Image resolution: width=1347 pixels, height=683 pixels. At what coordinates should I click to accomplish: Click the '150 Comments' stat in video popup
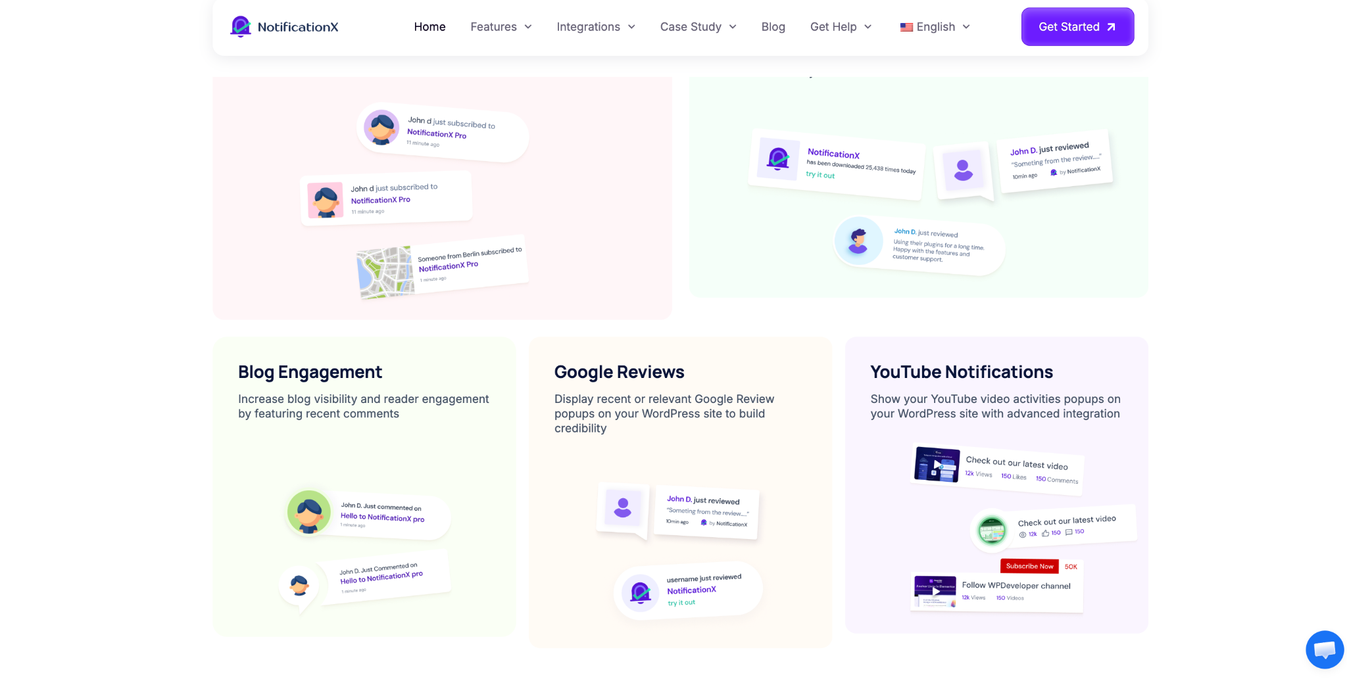click(x=1057, y=480)
